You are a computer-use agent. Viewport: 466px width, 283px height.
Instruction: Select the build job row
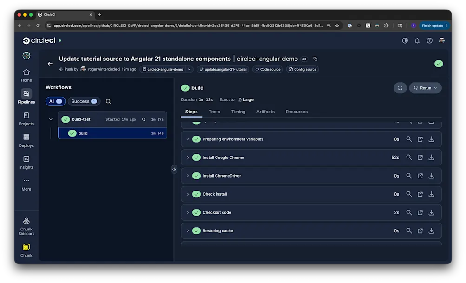[112, 133]
